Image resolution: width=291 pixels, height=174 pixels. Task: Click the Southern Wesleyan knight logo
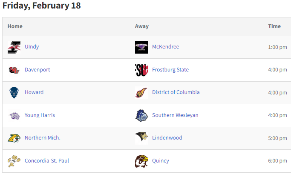[141, 116]
